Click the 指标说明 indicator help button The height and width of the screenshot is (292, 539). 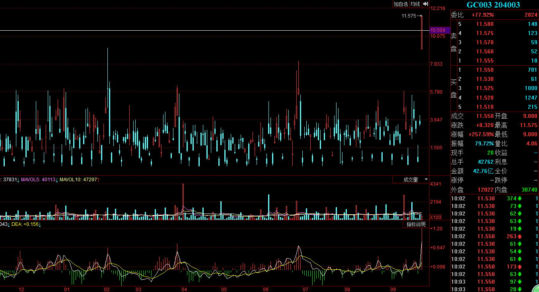pos(416,224)
